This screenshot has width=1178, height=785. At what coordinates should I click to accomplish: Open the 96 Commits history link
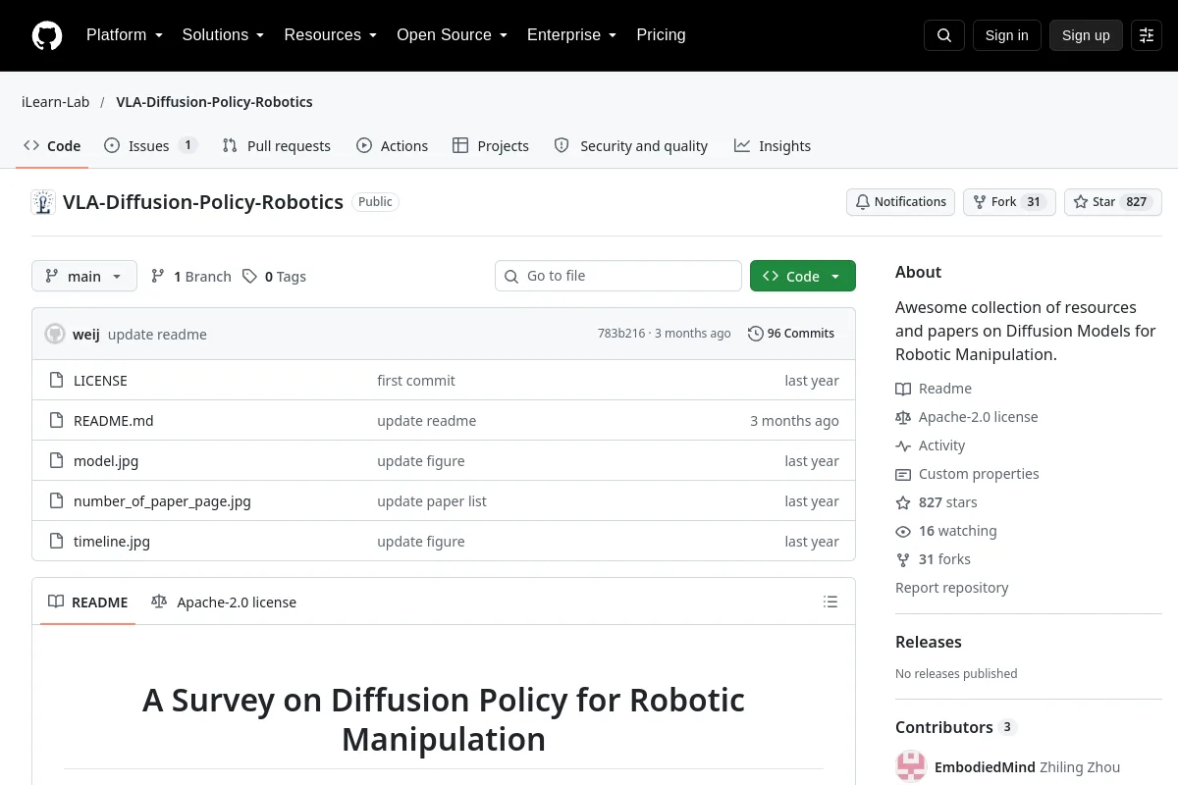tap(791, 334)
